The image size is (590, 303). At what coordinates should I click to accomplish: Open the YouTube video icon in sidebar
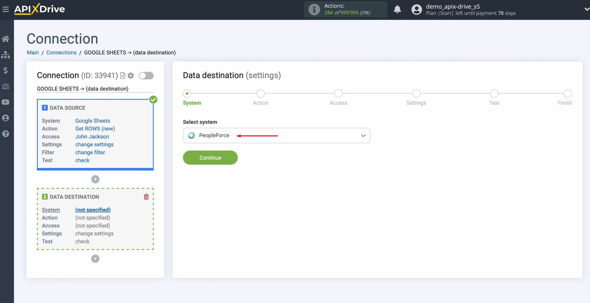click(6, 102)
